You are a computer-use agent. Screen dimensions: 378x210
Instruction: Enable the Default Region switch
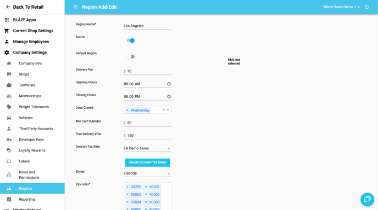coord(131,57)
